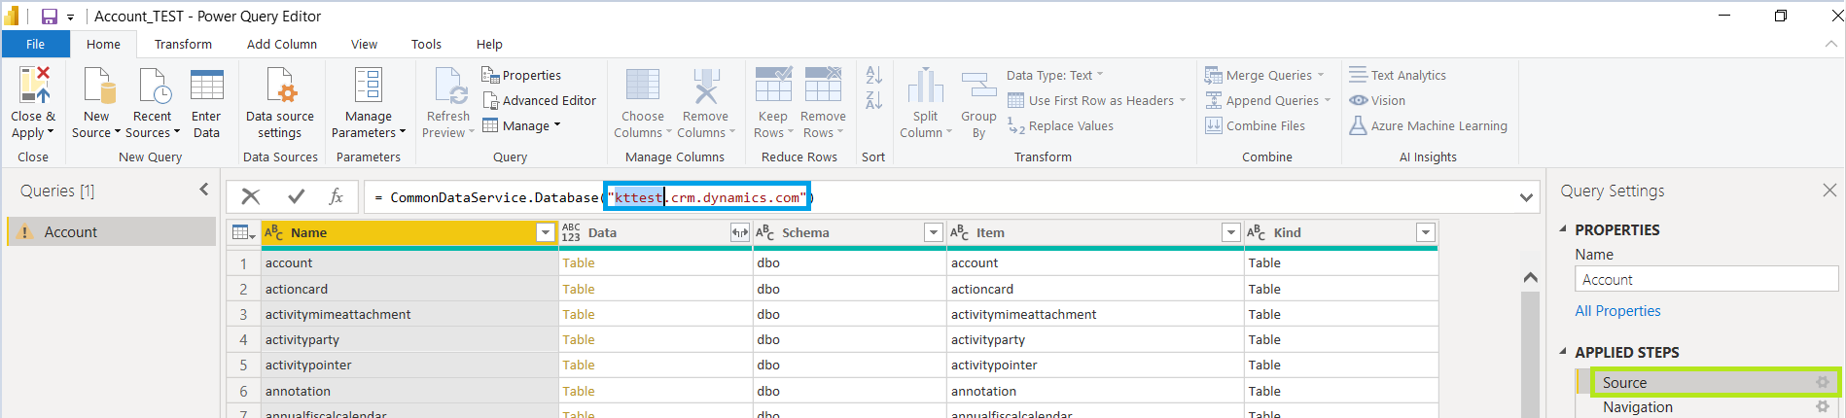Switch to the Transform tab

(183, 45)
